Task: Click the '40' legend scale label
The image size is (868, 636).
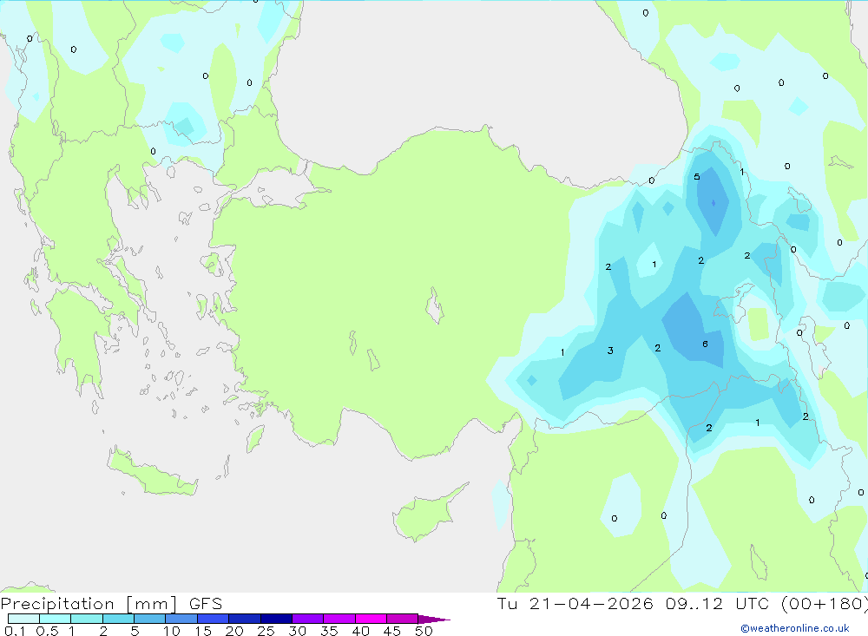Action: coord(361,631)
